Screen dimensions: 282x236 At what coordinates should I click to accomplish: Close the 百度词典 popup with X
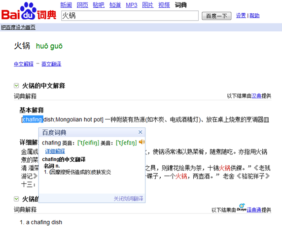click(141, 132)
